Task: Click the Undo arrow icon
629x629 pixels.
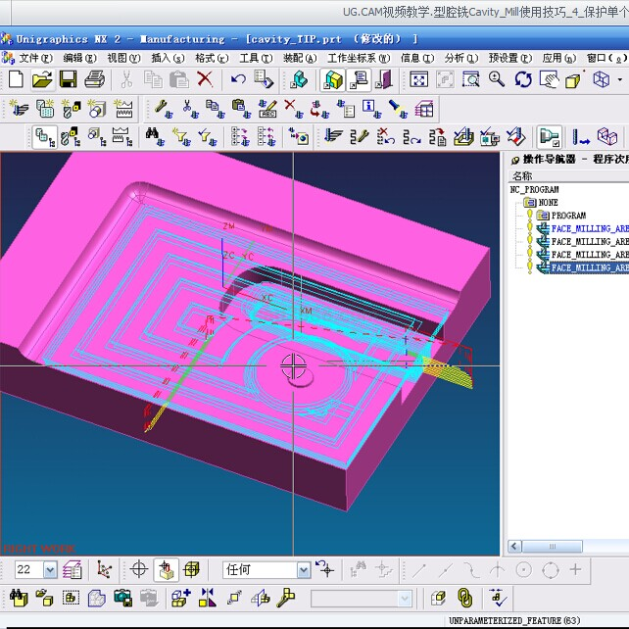Action: (238, 79)
